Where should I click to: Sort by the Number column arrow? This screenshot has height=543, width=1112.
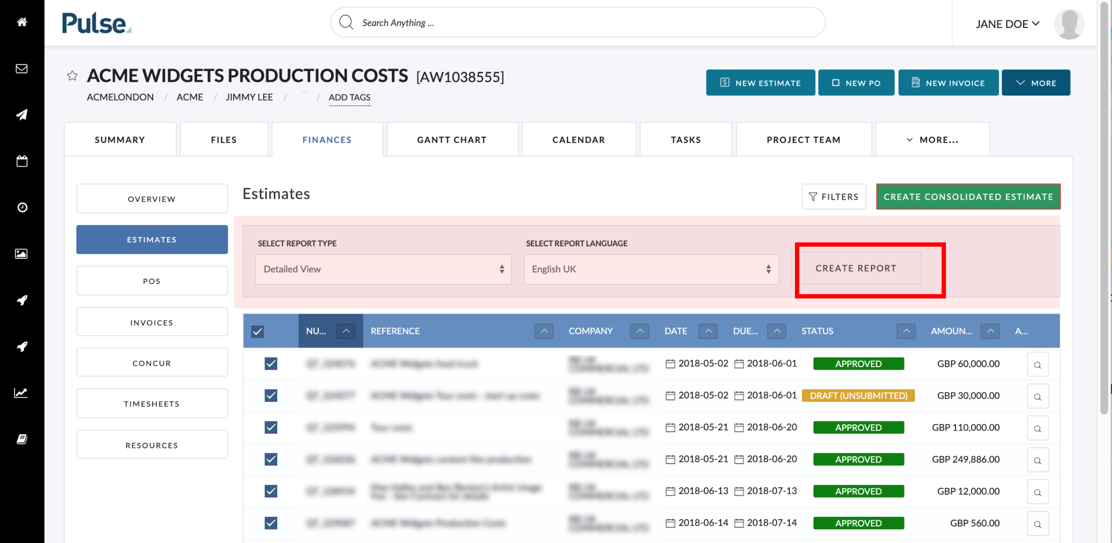[x=346, y=331]
